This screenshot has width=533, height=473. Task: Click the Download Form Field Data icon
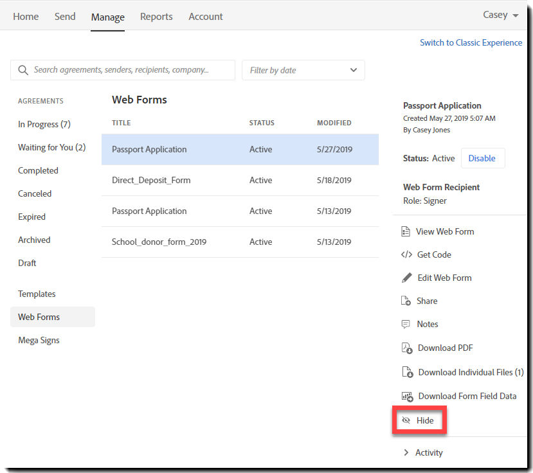coord(407,397)
